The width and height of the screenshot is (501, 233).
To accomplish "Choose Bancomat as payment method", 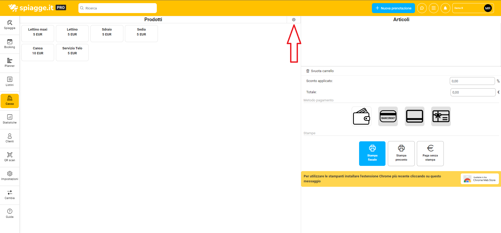I will pyautogui.click(x=388, y=116).
